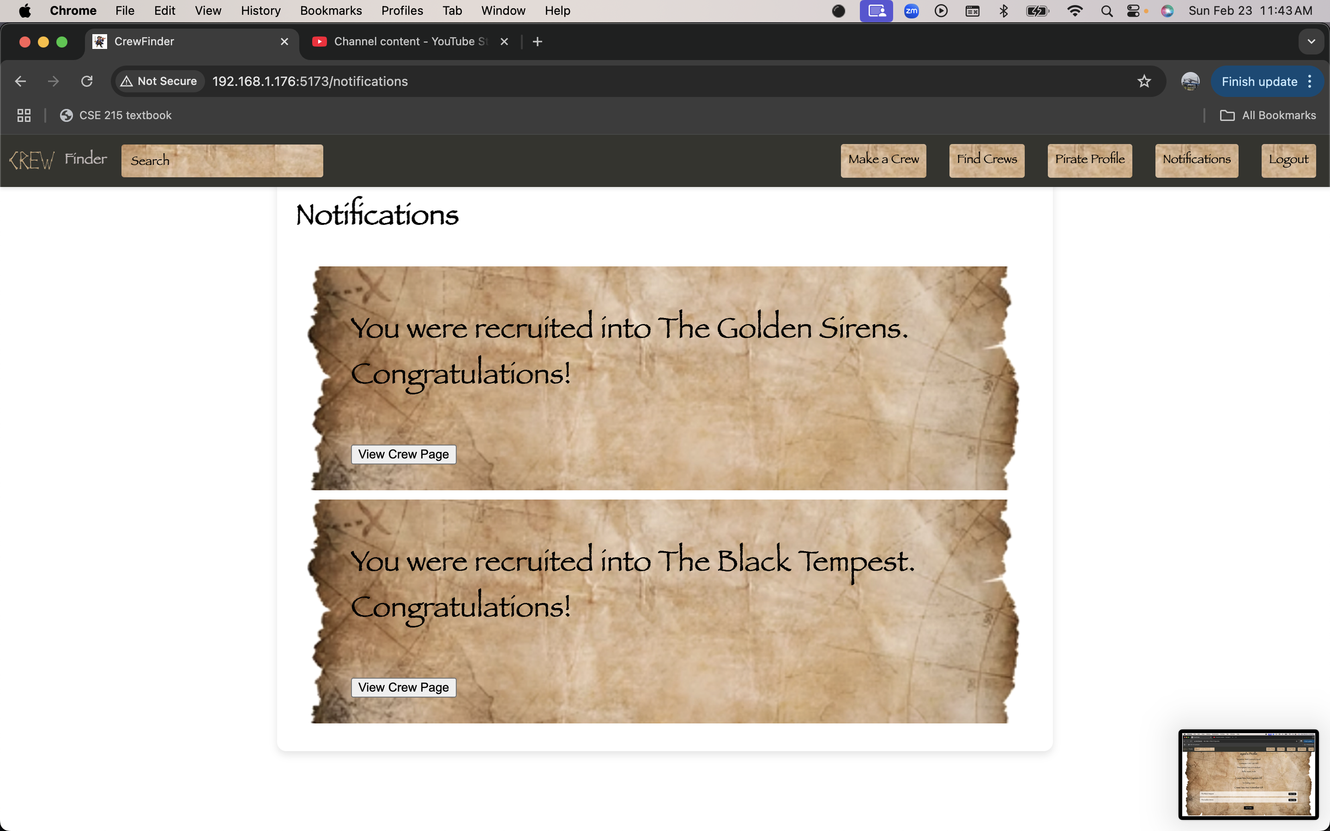Open macOS Spotlight search icon
The width and height of the screenshot is (1330, 831).
click(1106, 11)
